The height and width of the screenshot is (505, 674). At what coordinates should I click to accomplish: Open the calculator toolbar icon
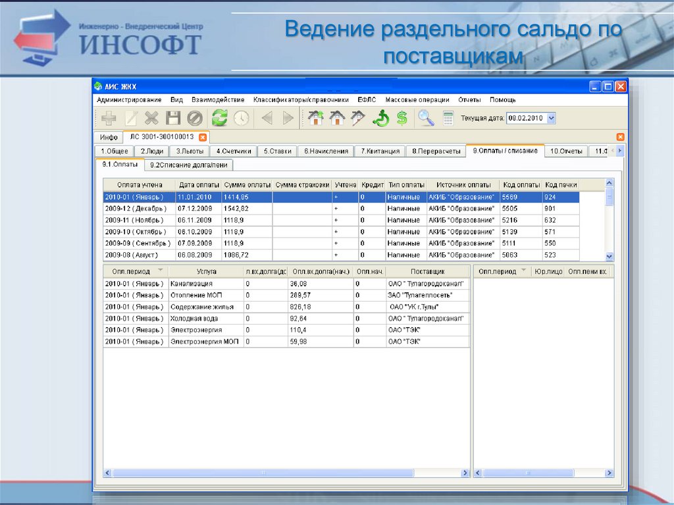448,119
